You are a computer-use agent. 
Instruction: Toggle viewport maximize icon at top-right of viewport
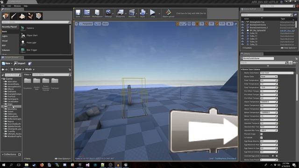point(235,24)
